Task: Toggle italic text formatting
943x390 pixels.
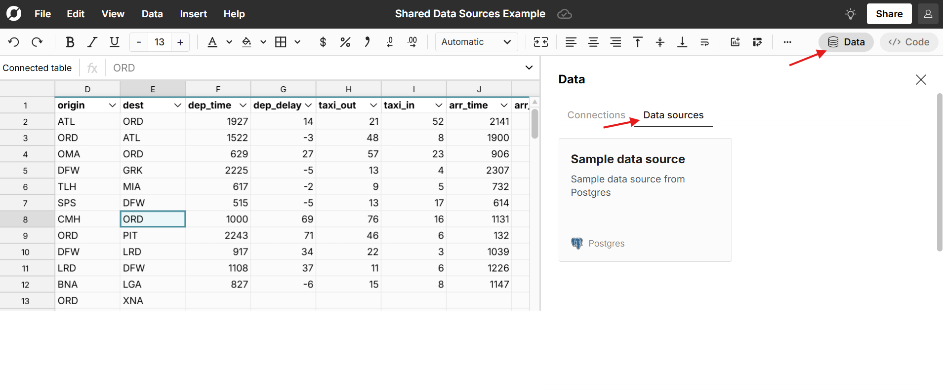Action: (x=92, y=42)
